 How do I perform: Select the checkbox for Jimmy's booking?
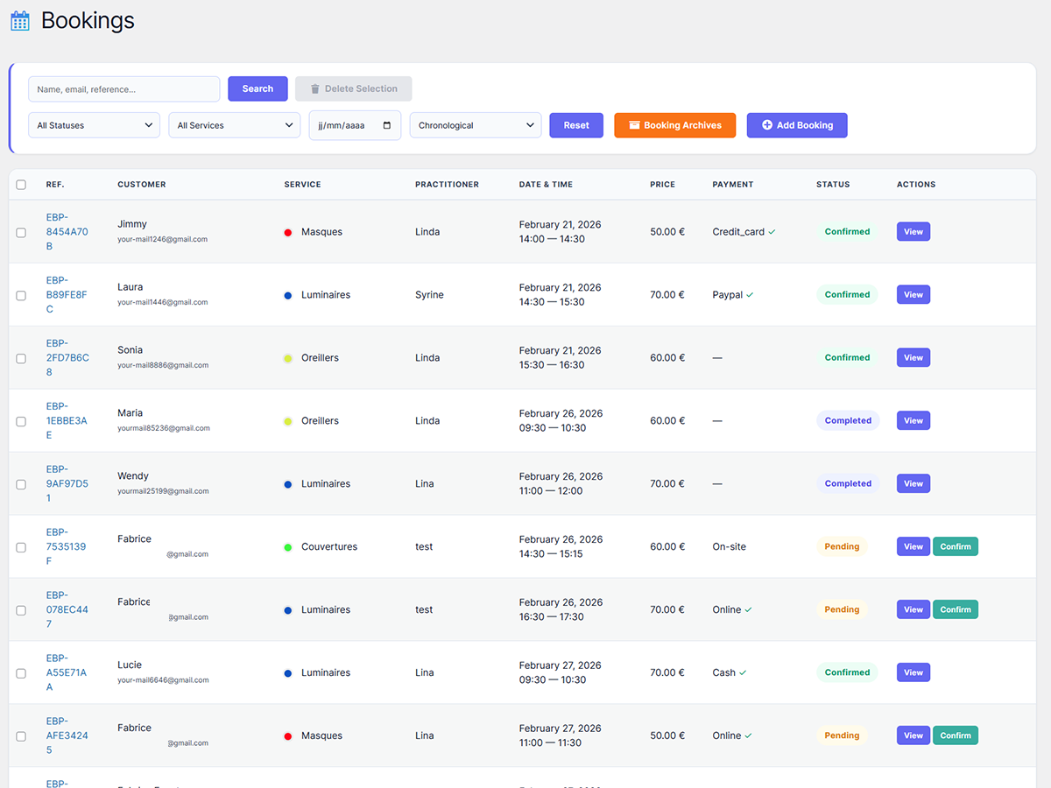21,232
